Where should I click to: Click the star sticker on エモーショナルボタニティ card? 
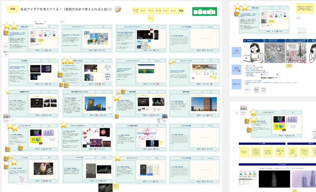[x=64, y=124]
